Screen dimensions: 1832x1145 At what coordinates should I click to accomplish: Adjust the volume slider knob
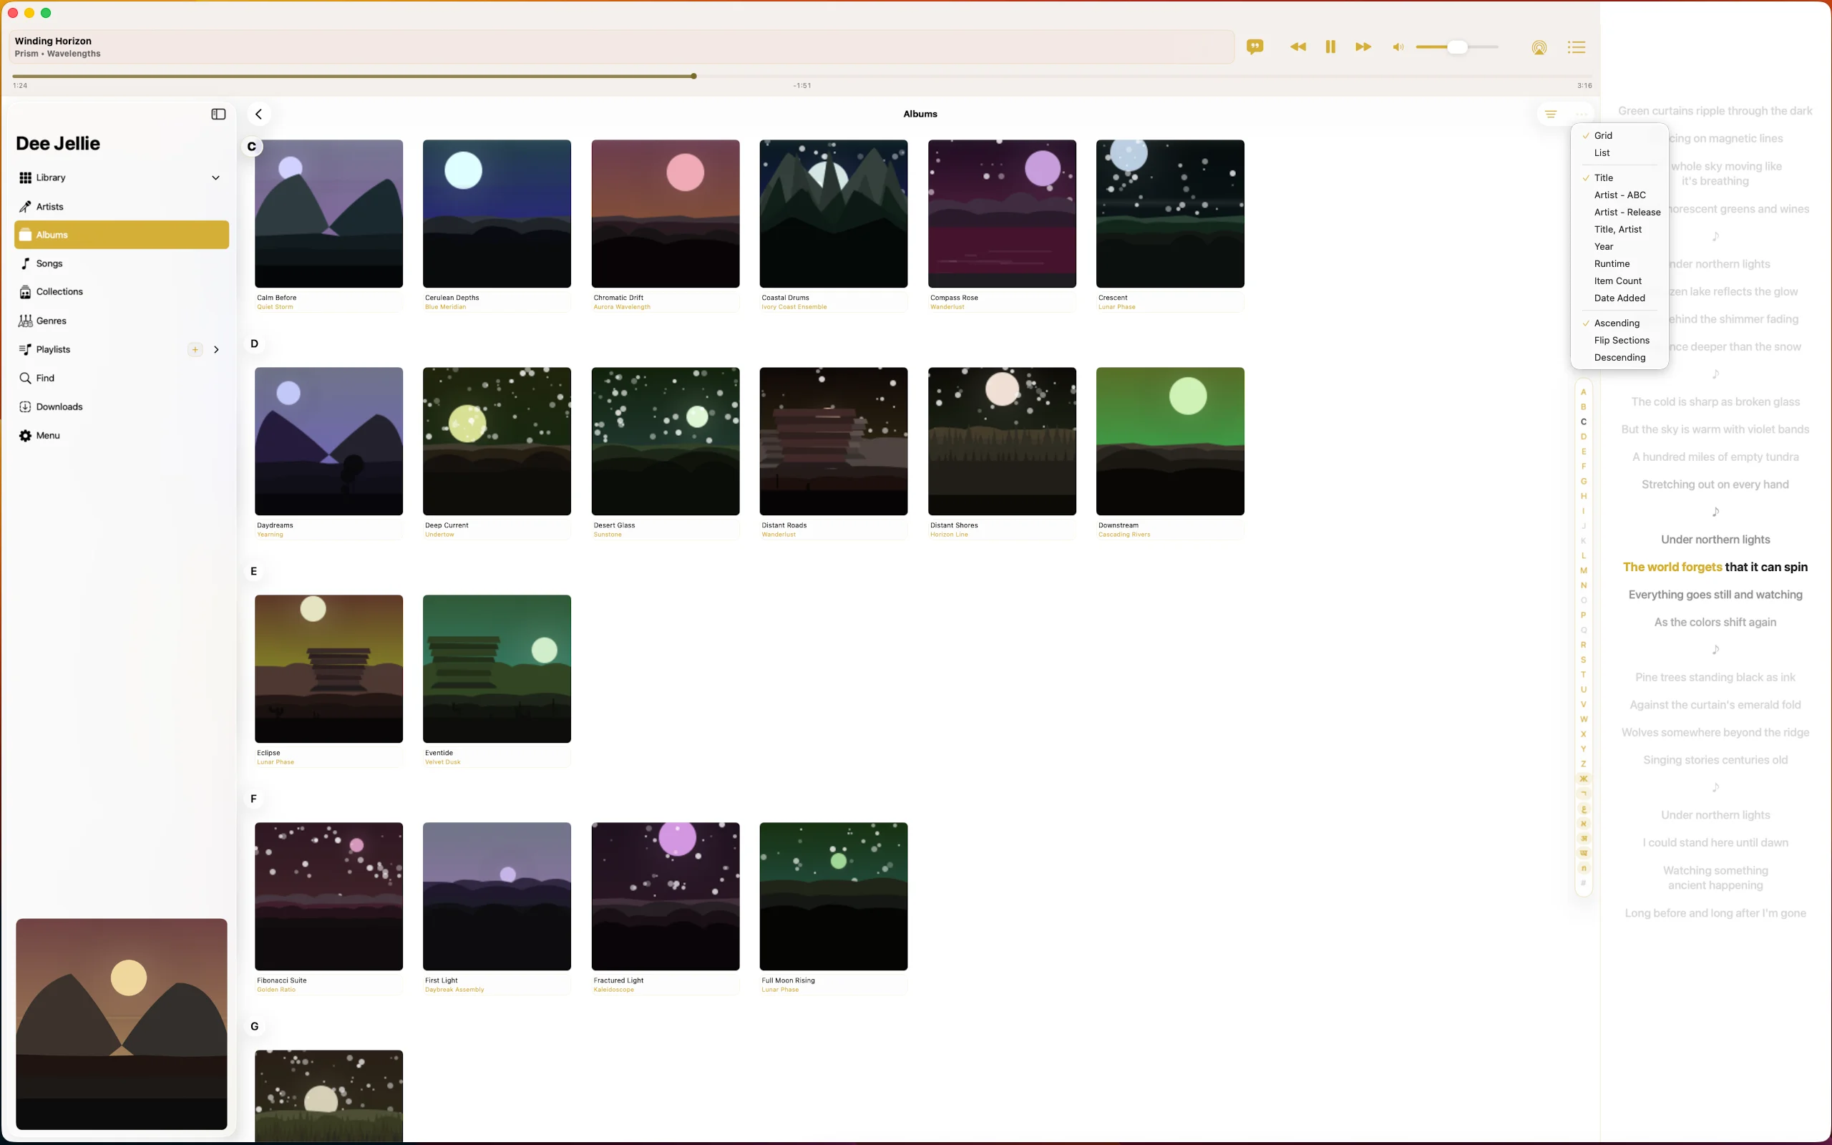click(1456, 48)
